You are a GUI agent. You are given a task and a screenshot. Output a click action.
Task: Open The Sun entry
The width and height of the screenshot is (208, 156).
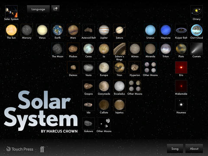click(11, 30)
